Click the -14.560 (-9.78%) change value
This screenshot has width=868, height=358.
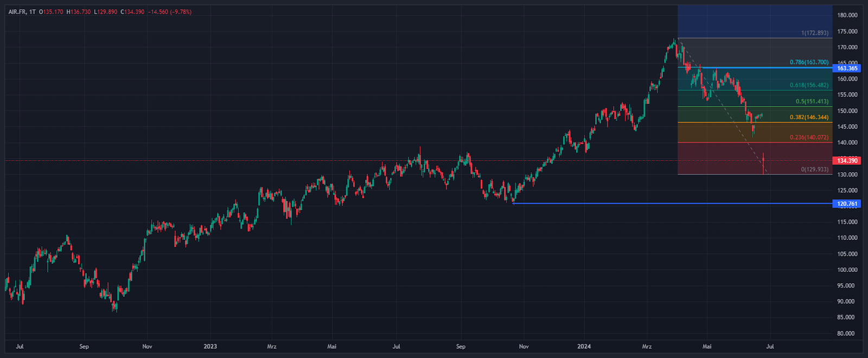(170, 12)
